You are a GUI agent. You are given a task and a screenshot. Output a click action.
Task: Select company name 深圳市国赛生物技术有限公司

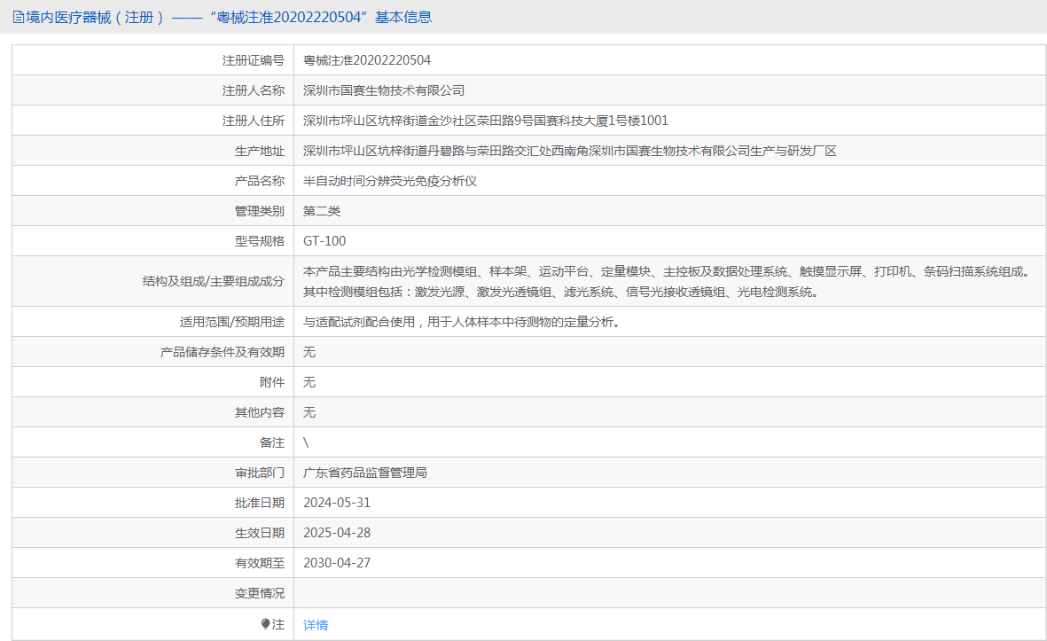point(384,90)
